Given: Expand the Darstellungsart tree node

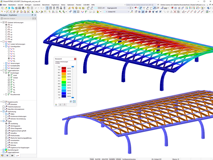Looking at the screenshot, I should (x=1, y=150).
